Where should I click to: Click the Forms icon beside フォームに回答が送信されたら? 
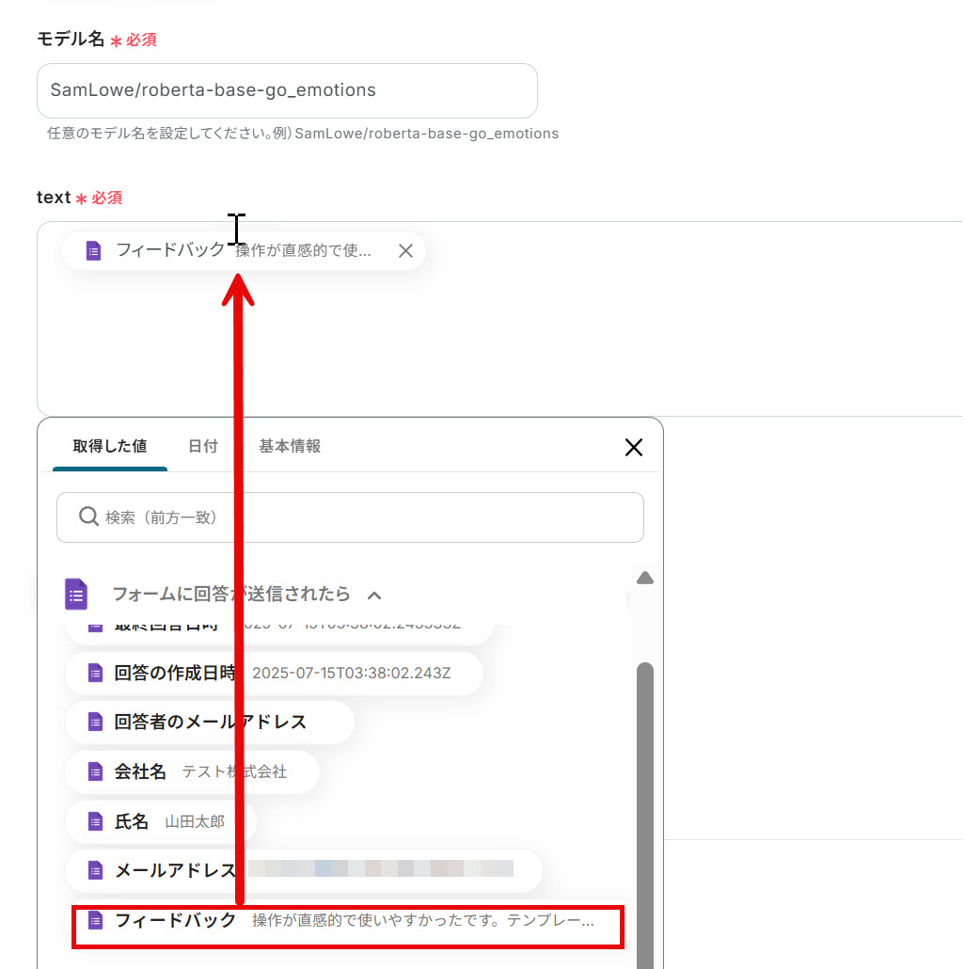click(x=76, y=595)
